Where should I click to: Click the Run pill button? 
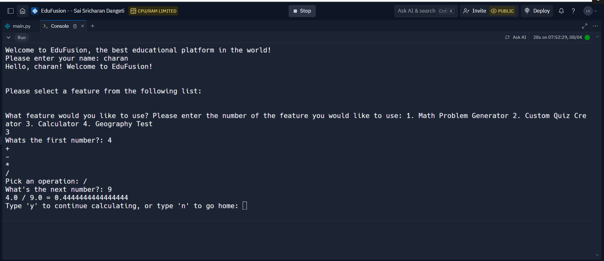tap(22, 38)
